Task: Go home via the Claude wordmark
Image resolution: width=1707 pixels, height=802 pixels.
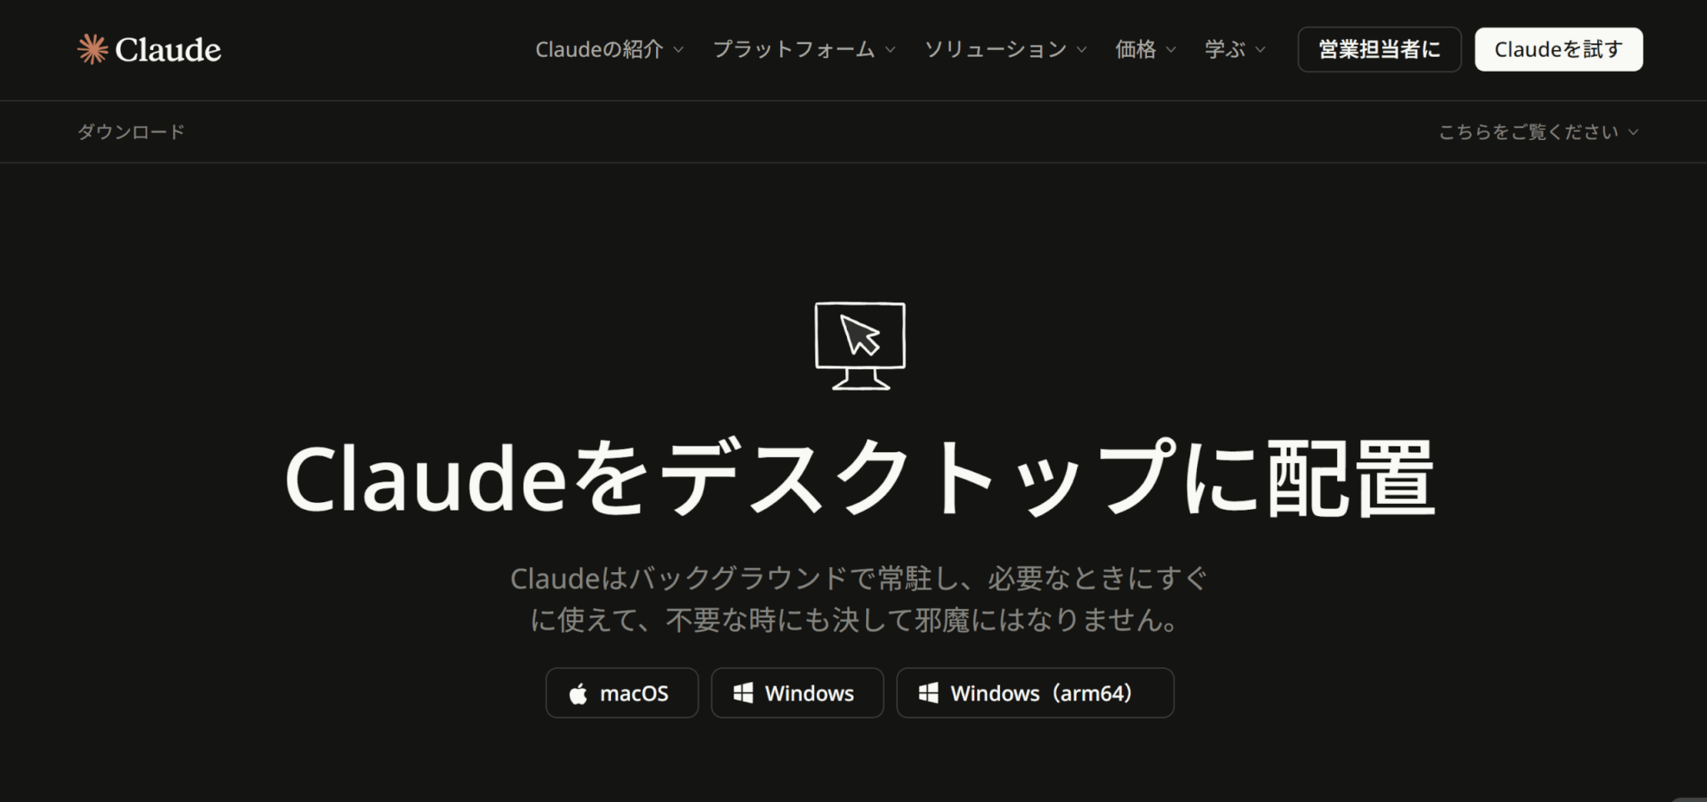Action: [168, 50]
